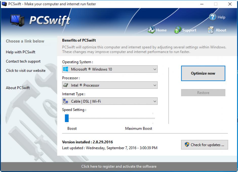238x172 pixels.
Task: Click the Restore button
Action: [x=203, y=93]
